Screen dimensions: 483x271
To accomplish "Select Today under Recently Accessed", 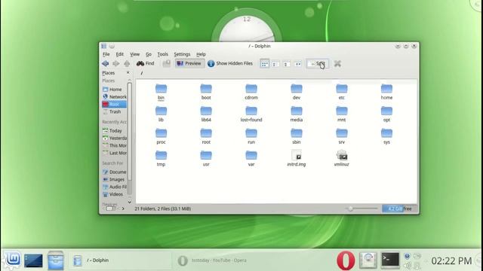I will (114, 130).
